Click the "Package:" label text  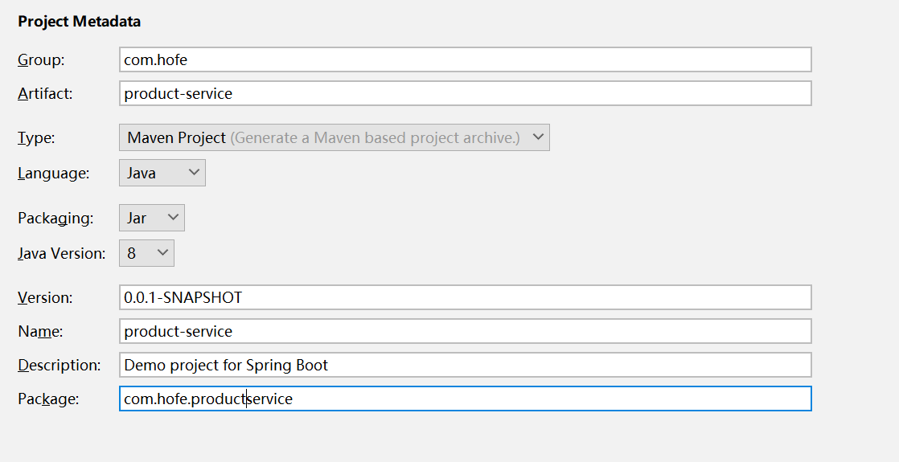click(x=48, y=399)
